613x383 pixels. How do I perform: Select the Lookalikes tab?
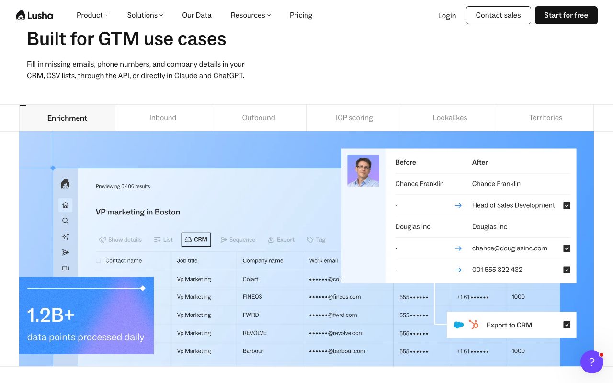(x=450, y=118)
